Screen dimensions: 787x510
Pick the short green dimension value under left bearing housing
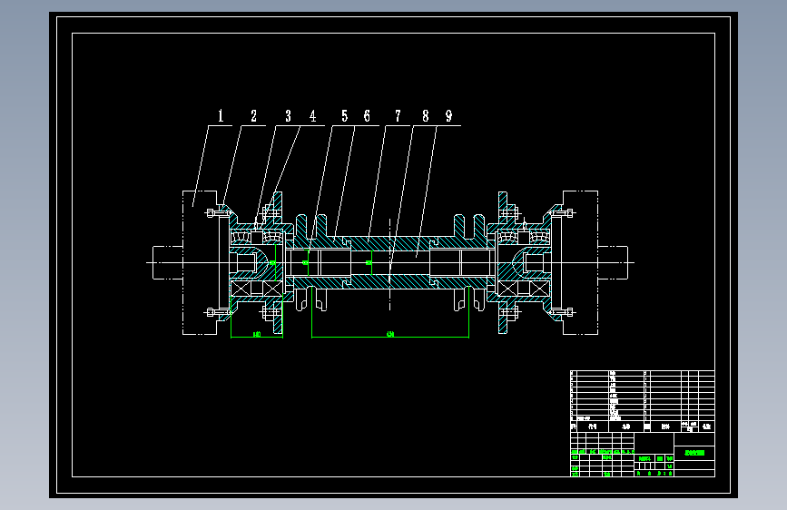pos(257,334)
